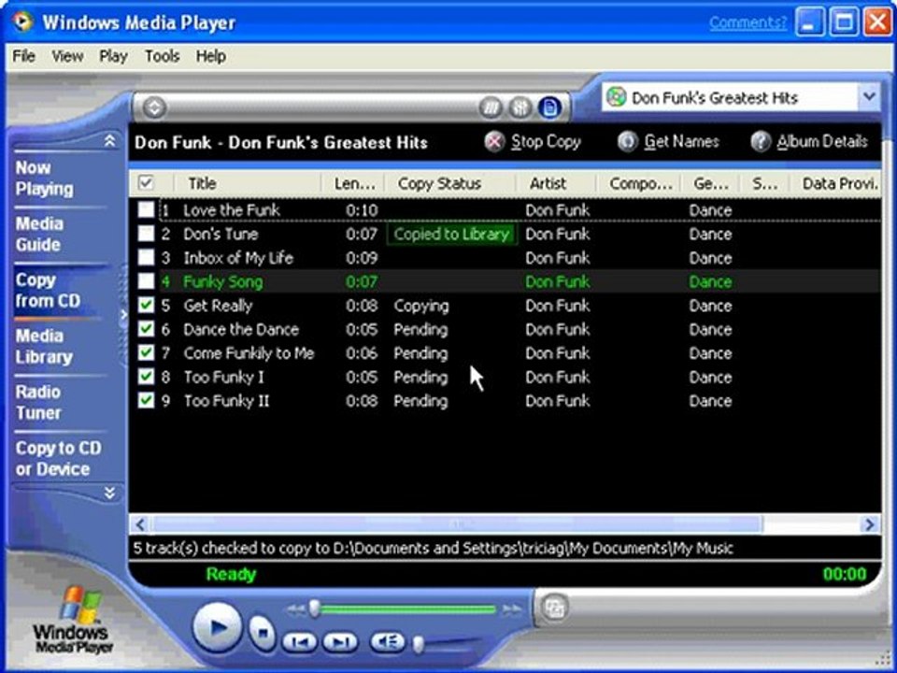Uncheck the Dance the Dance checkbox
This screenshot has width=897, height=673.
(x=147, y=330)
